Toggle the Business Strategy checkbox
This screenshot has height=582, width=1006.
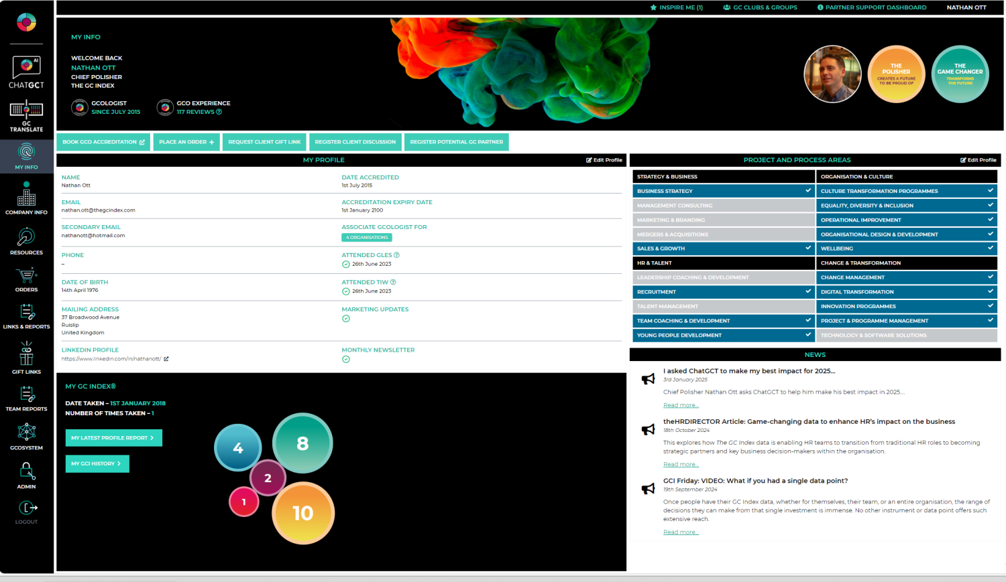click(x=808, y=191)
